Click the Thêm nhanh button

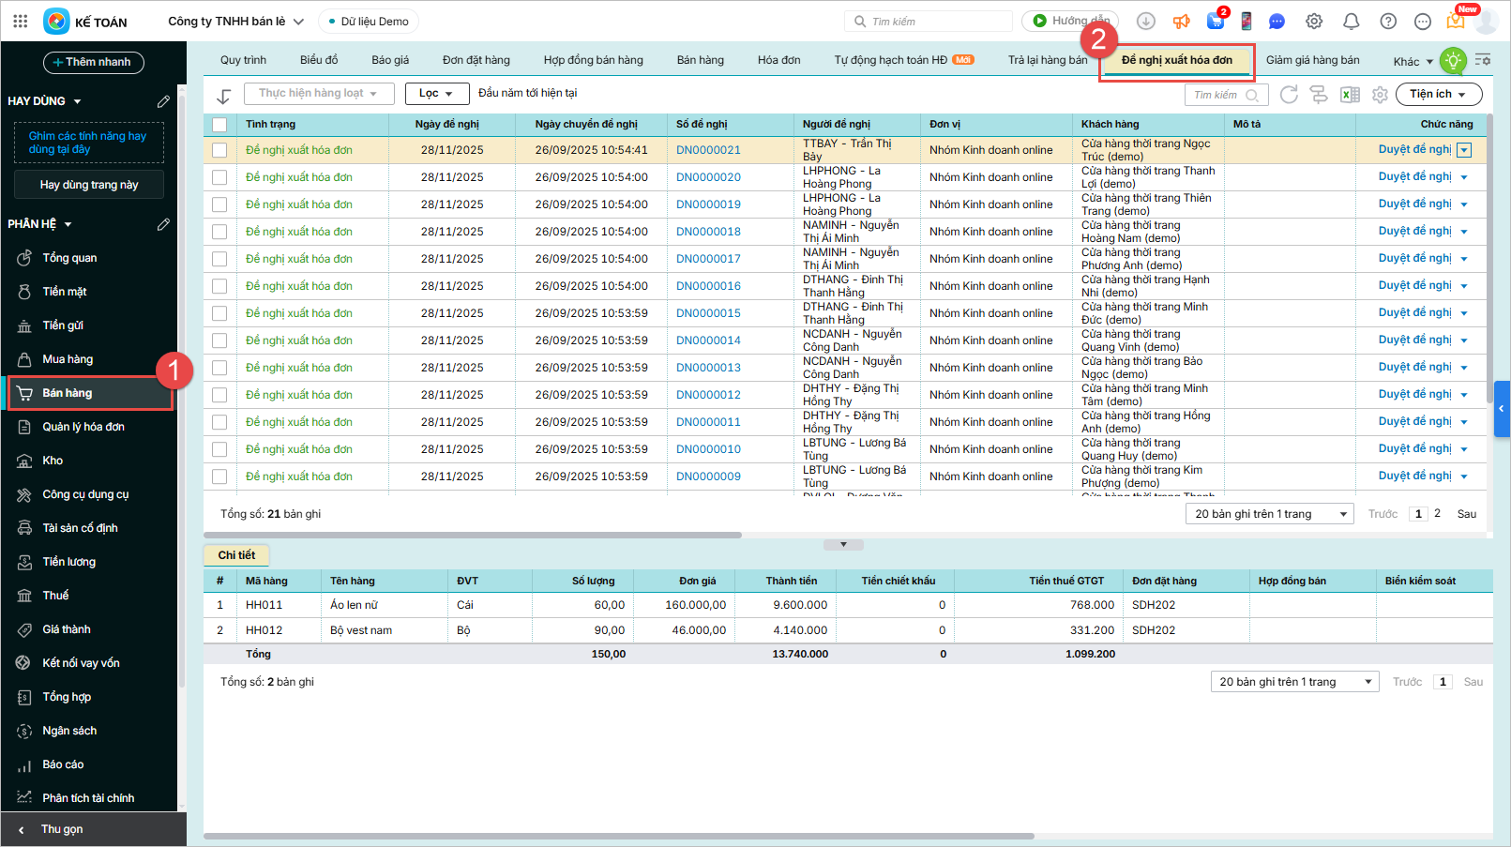point(93,62)
